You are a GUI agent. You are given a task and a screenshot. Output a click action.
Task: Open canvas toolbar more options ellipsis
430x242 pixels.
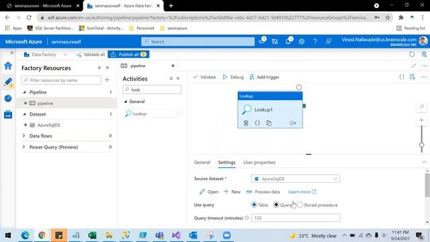tap(424, 77)
